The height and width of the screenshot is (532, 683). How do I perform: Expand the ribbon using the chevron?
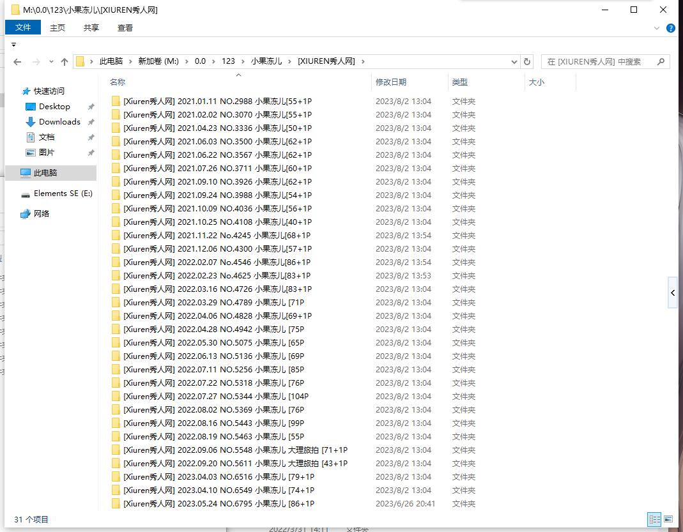pyautogui.click(x=657, y=28)
